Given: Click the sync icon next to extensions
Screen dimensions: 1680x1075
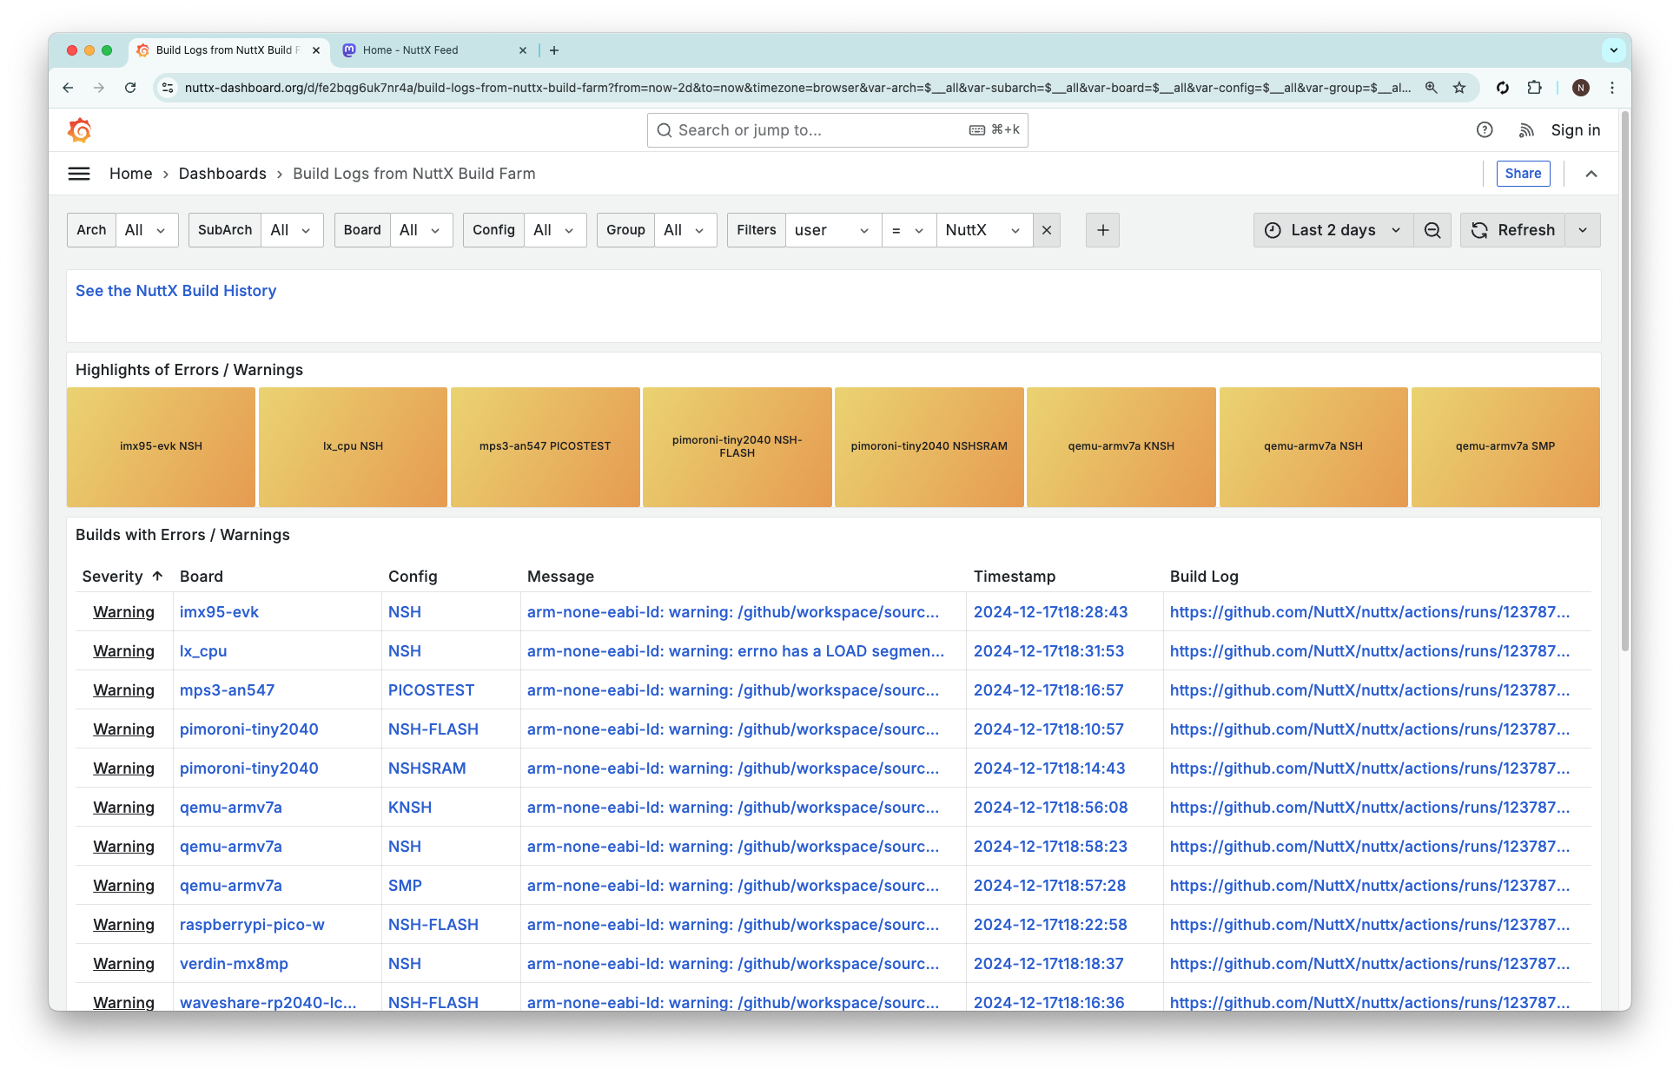Looking at the screenshot, I should click(x=1503, y=88).
